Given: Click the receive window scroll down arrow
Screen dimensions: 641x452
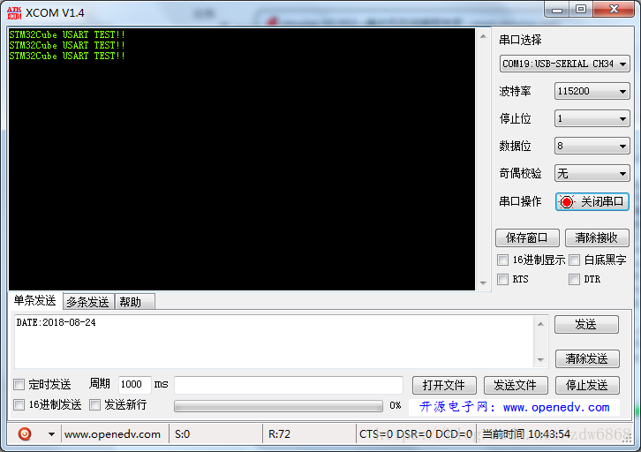Looking at the screenshot, I should (483, 282).
